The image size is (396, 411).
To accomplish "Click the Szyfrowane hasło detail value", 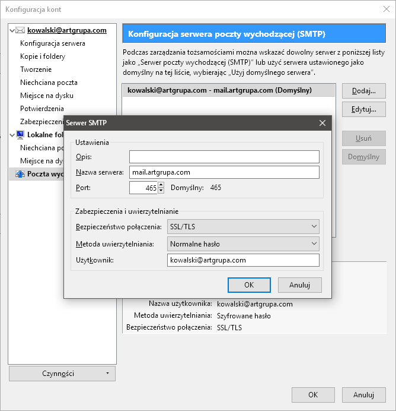I will coord(244,316).
